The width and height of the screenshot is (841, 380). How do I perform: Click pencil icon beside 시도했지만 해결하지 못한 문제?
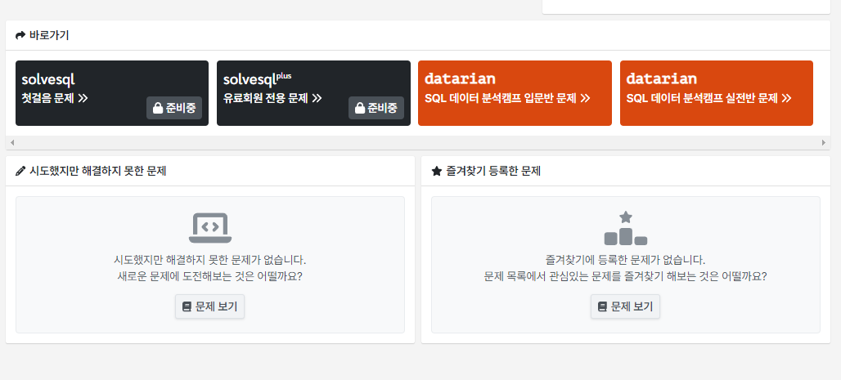point(20,172)
